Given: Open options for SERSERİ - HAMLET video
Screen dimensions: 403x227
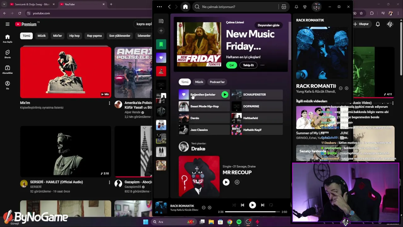Looking at the screenshot, I should 109,182.
